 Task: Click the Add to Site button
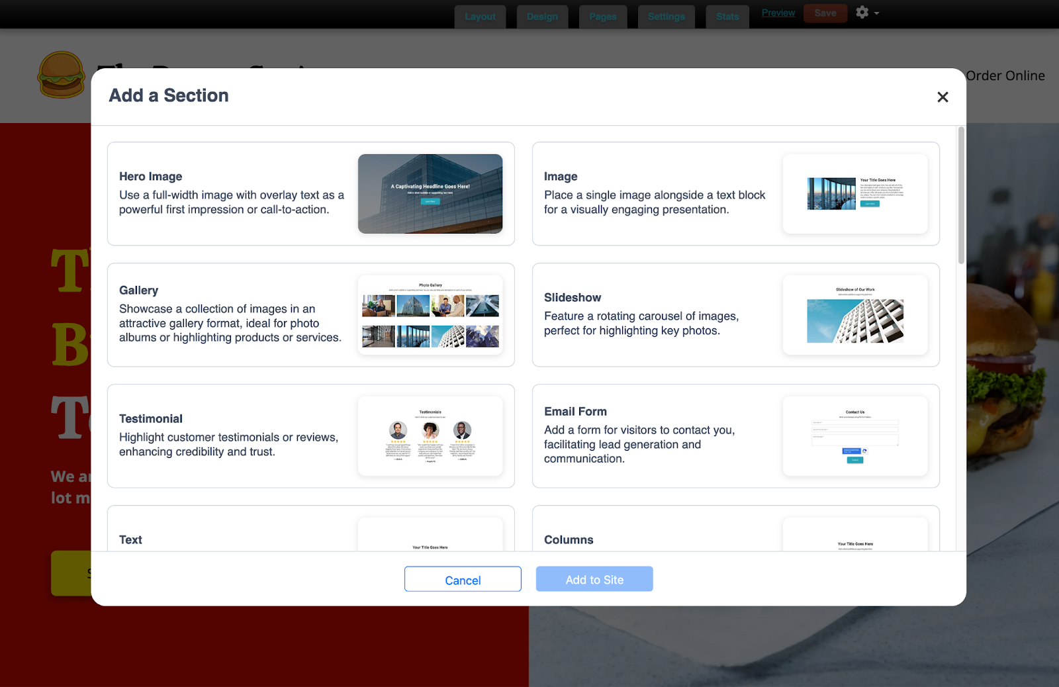point(594,579)
